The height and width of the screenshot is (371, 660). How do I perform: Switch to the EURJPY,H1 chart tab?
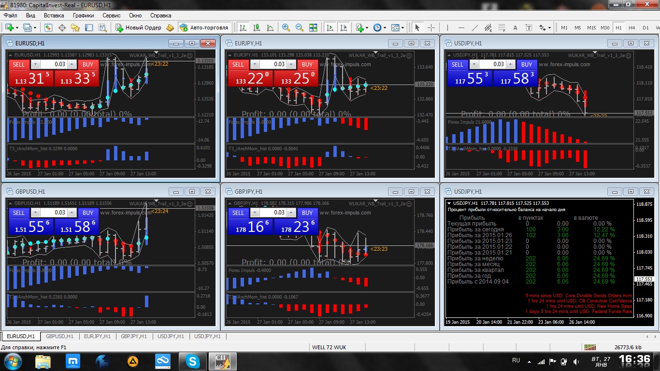coord(97,336)
